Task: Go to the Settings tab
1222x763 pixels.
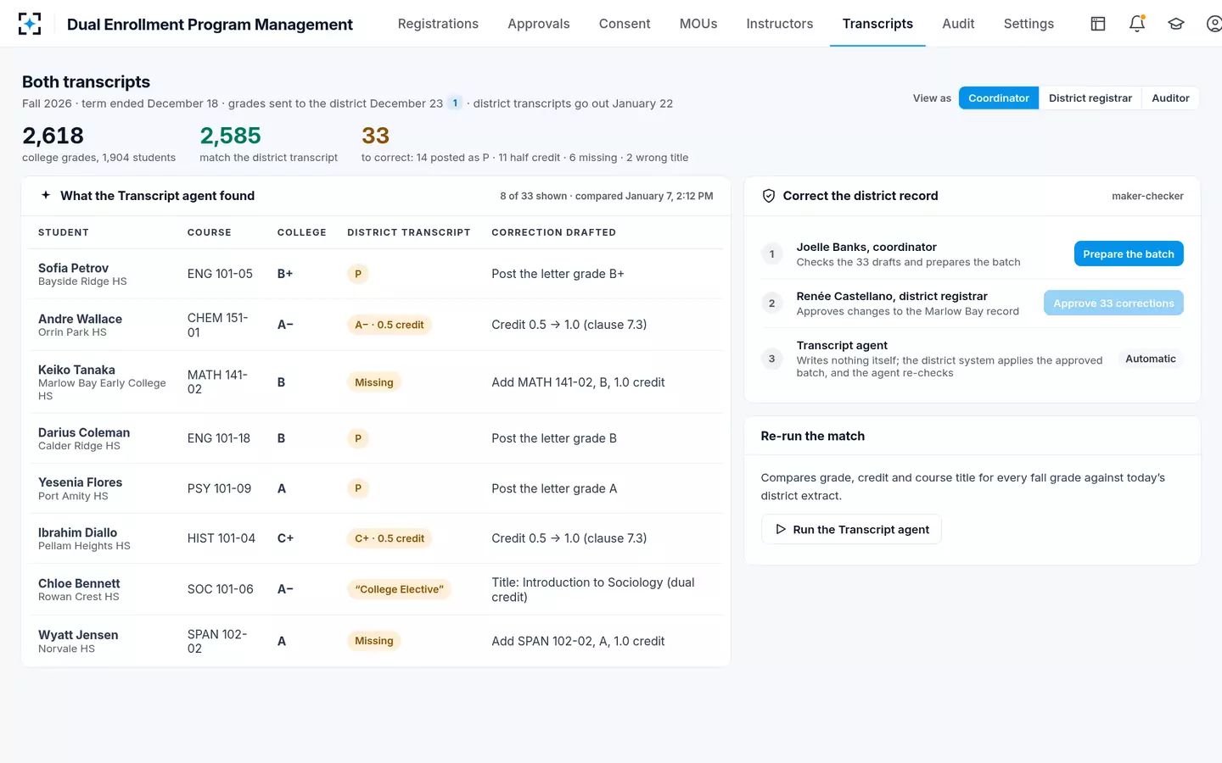Action: point(1029,24)
